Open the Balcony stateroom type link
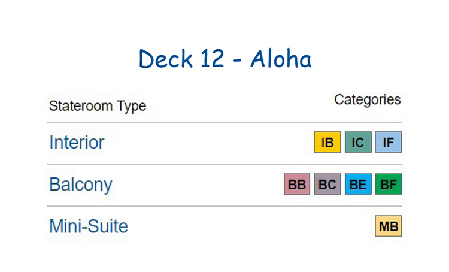Viewport: 449px width, 272px height. (81, 185)
